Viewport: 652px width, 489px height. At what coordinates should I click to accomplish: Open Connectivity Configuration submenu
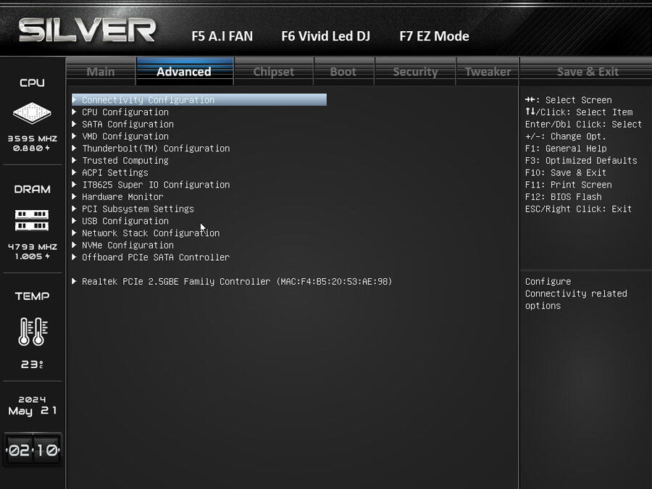[199, 100]
